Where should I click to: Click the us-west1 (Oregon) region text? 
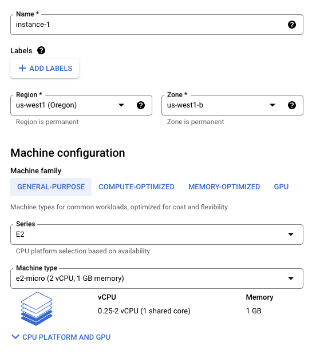click(46, 105)
